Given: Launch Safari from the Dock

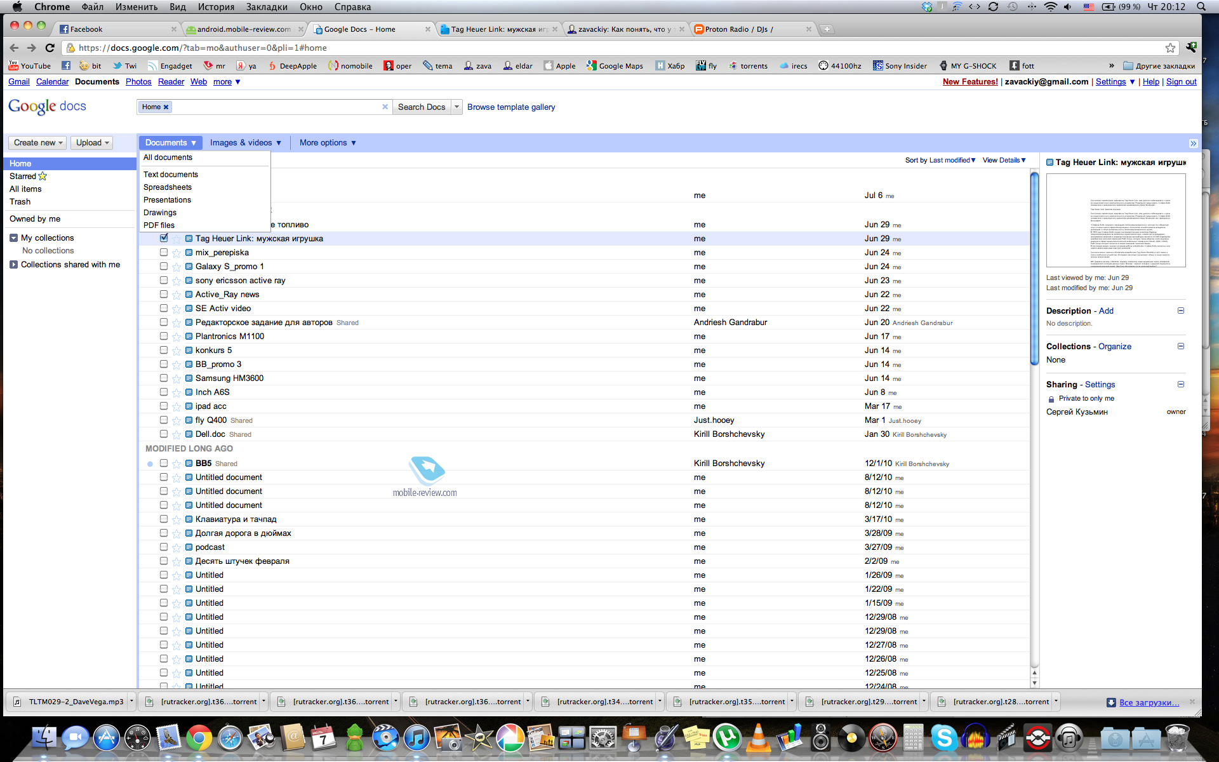Looking at the screenshot, I should (230, 738).
